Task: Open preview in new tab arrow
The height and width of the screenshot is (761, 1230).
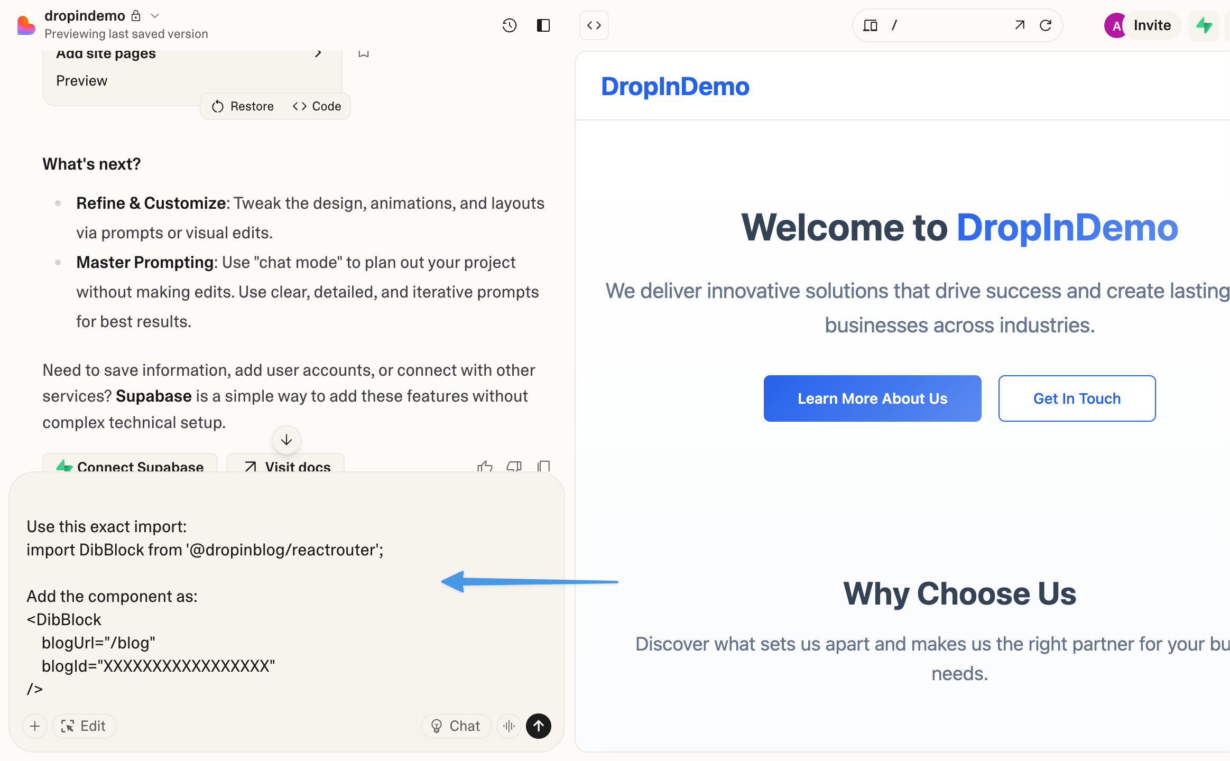Action: (x=1020, y=25)
